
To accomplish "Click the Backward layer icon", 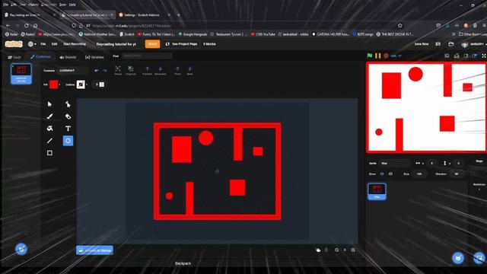I will click(161, 71).
